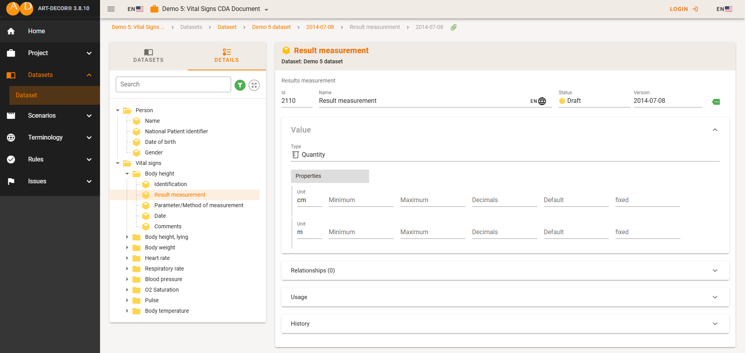Click the US flag next to EN top right
This screenshot has width=746, height=353.
pos(728,9)
